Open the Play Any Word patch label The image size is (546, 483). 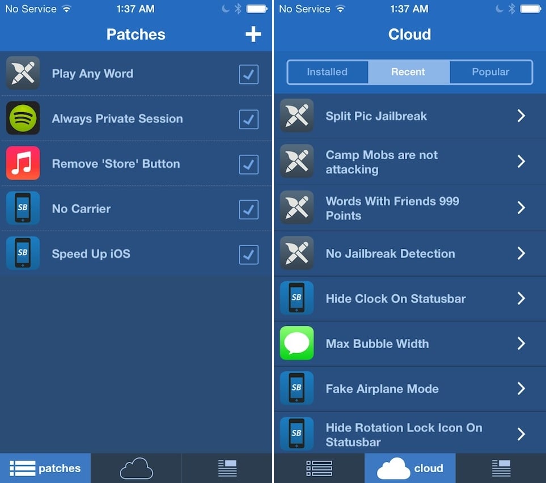[x=92, y=74]
